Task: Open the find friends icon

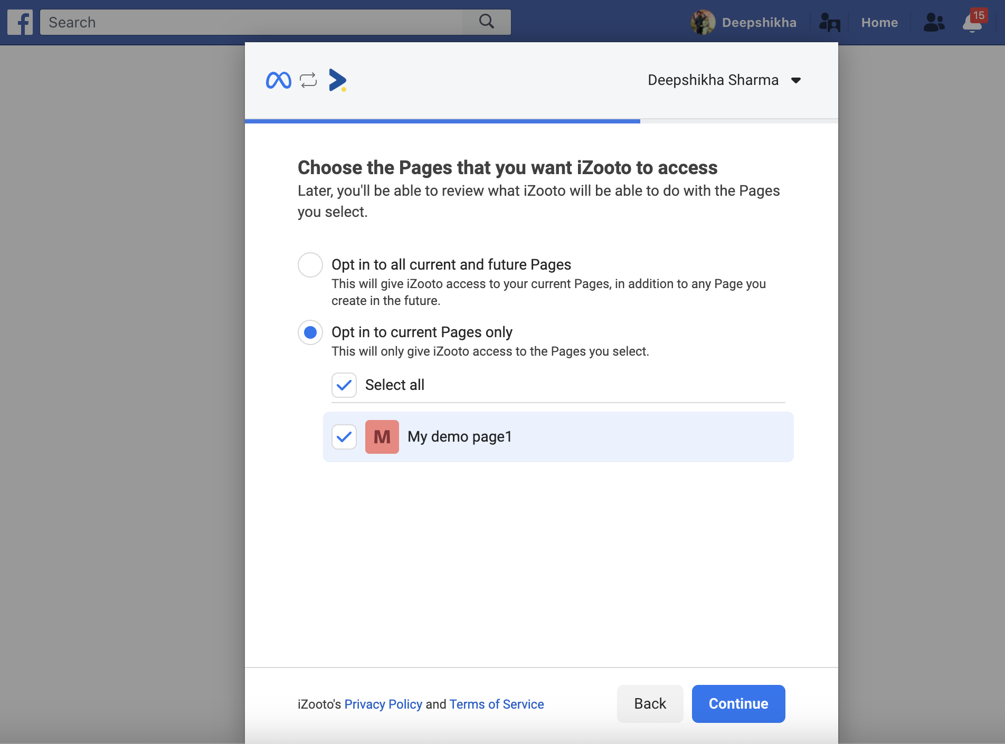Action: [829, 22]
